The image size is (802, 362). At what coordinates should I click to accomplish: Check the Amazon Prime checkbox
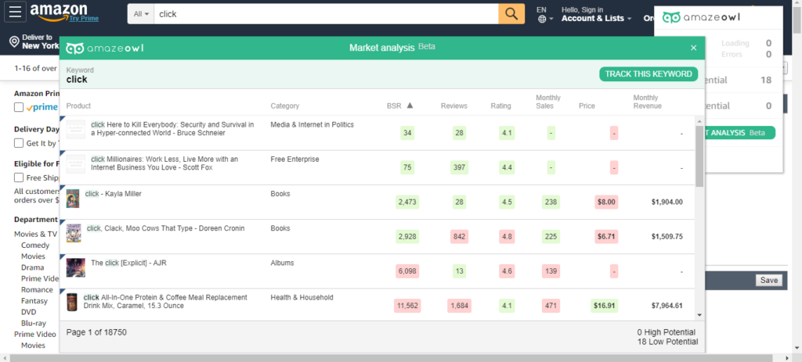click(x=19, y=107)
